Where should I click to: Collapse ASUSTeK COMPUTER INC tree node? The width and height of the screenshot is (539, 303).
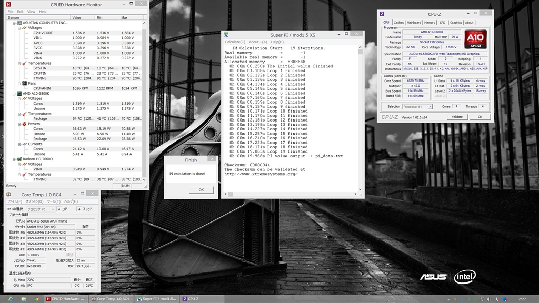click(14, 23)
